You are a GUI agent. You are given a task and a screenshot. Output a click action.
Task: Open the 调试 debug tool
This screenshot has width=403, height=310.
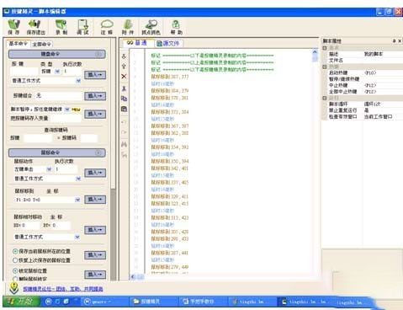click(82, 27)
